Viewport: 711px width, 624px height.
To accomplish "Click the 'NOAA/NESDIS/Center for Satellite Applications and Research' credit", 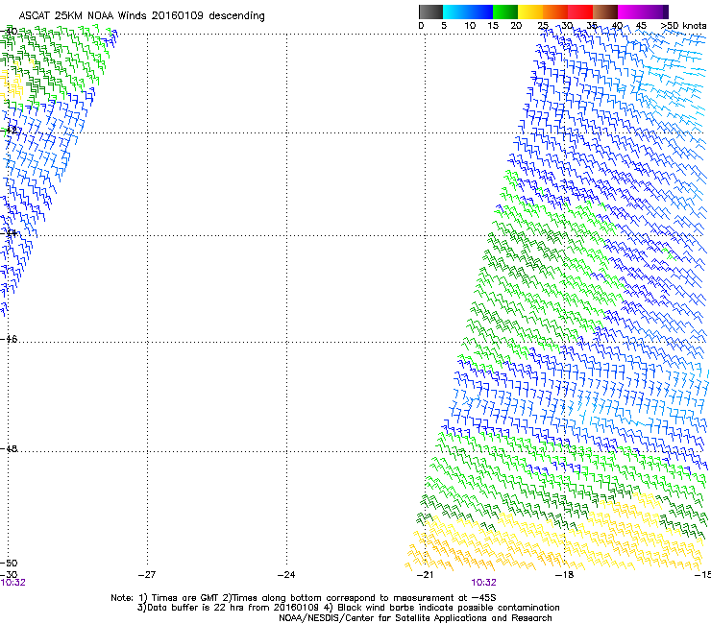I will [415, 618].
